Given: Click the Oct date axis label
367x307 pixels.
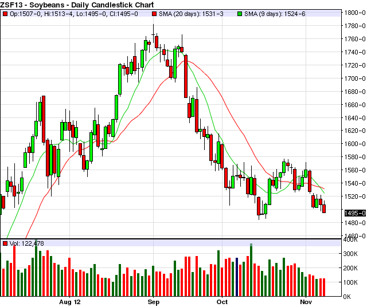Looking at the screenshot, I should click(222, 302).
